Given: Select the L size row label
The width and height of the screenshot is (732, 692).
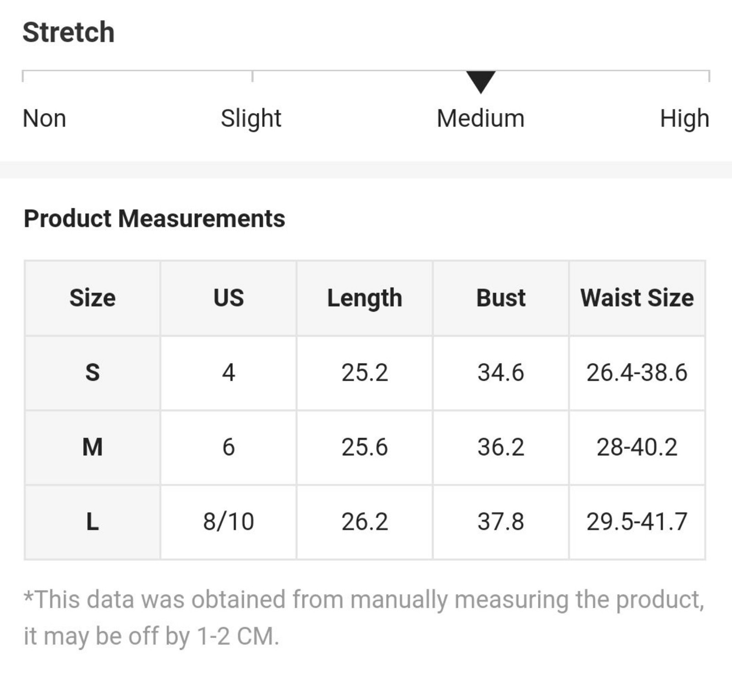Looking at the screenshot, I should (x=92, y=522).
